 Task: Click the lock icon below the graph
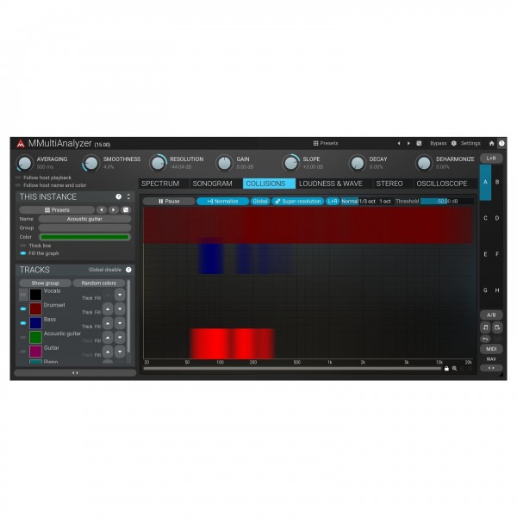point(446,368)
